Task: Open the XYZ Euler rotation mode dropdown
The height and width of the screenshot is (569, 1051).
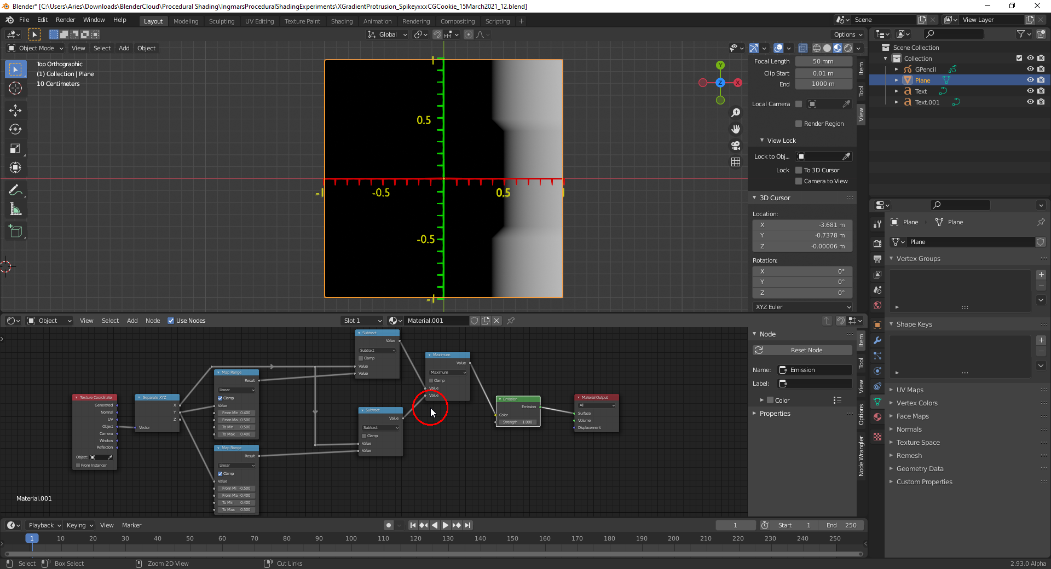Action: tap(802, 307)
